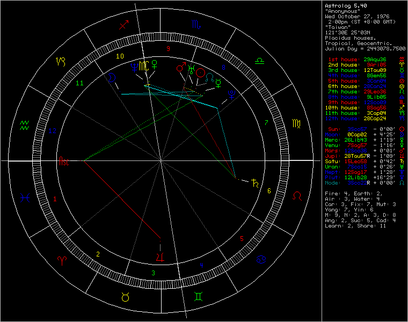Screen dimensions: 408x322
Task: Click the Sagittarius arrow sign on the outer ring
Action: pos(125,25)
